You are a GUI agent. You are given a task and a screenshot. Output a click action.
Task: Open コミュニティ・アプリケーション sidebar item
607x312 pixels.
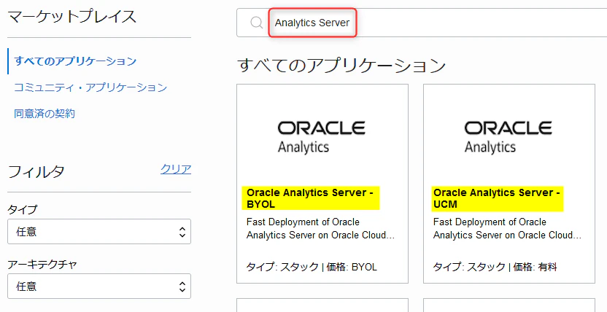[90, 87]
